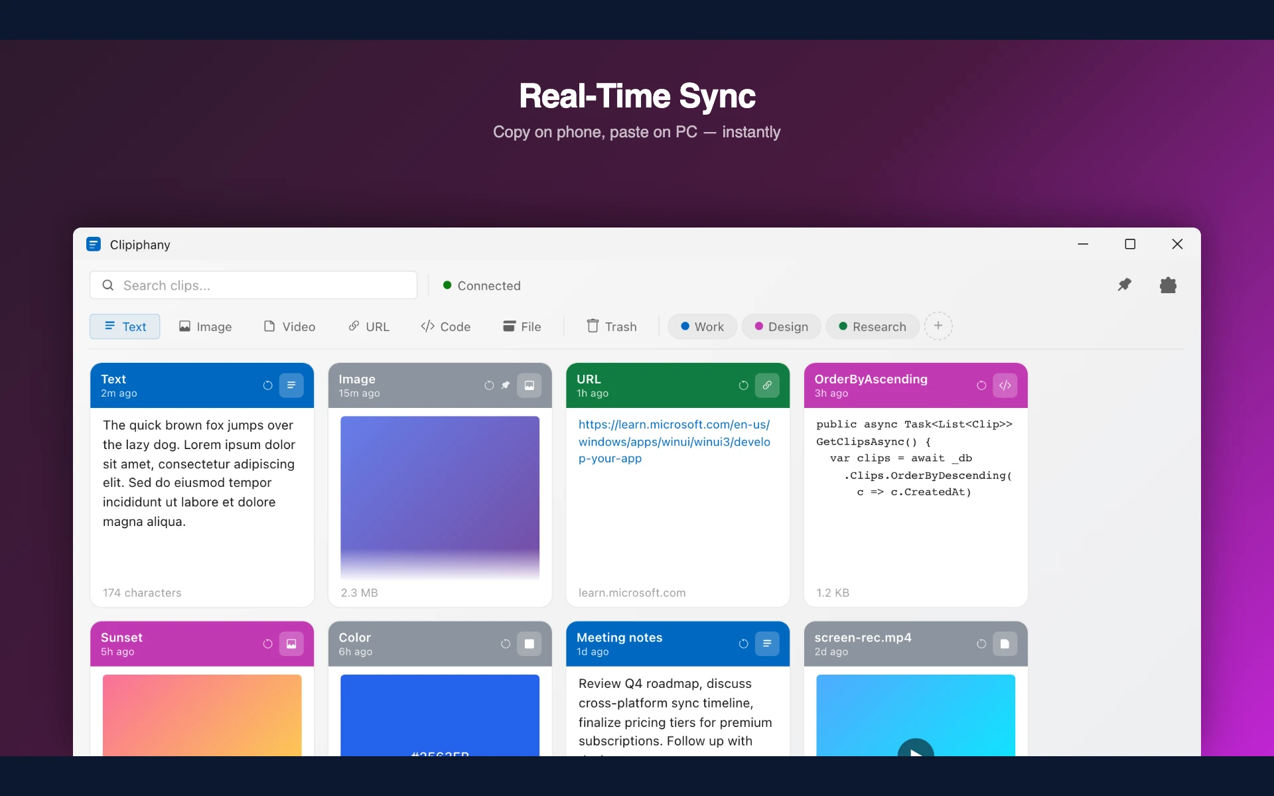Close the Clipiphany window

pos(1177,244)
